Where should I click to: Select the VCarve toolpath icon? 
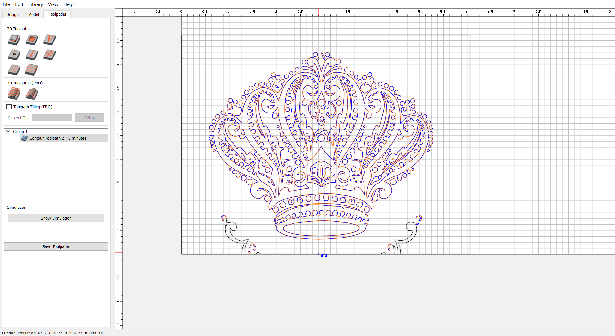click(49, 40)
